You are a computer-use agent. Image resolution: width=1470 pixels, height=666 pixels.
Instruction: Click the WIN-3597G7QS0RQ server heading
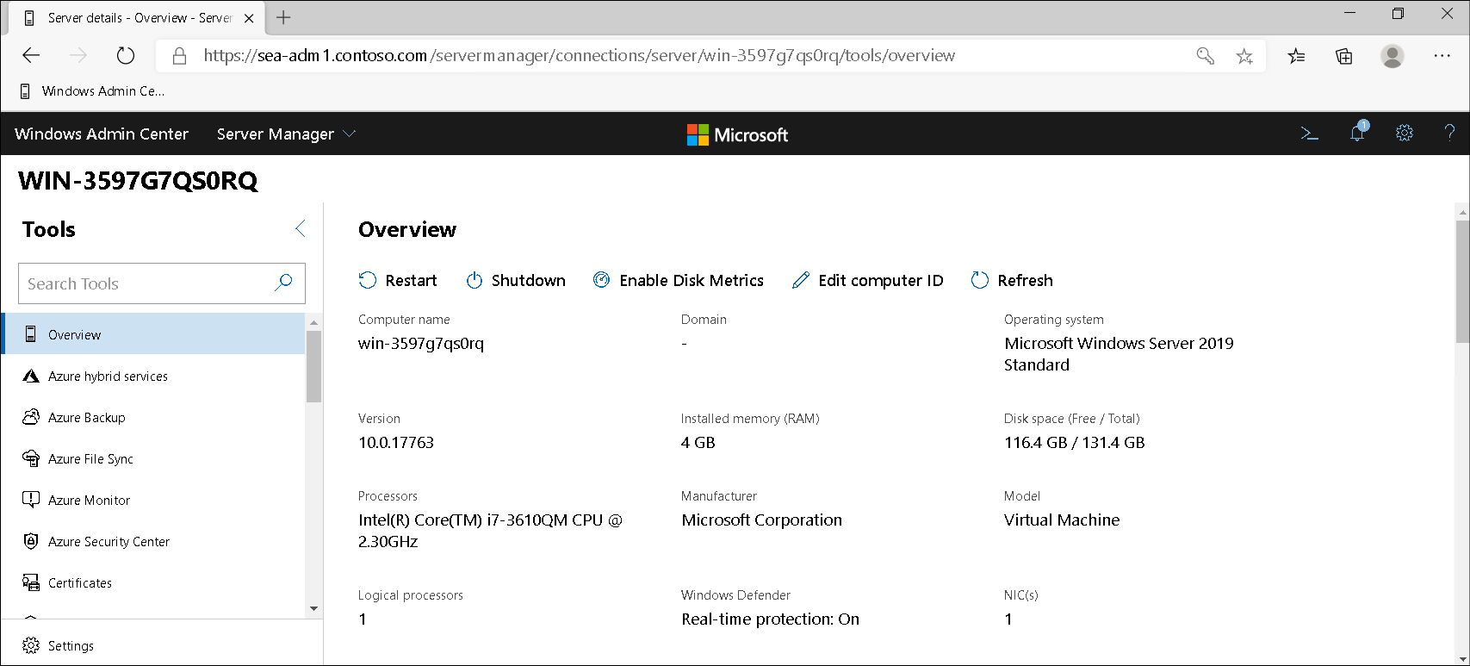coord(138,181)
